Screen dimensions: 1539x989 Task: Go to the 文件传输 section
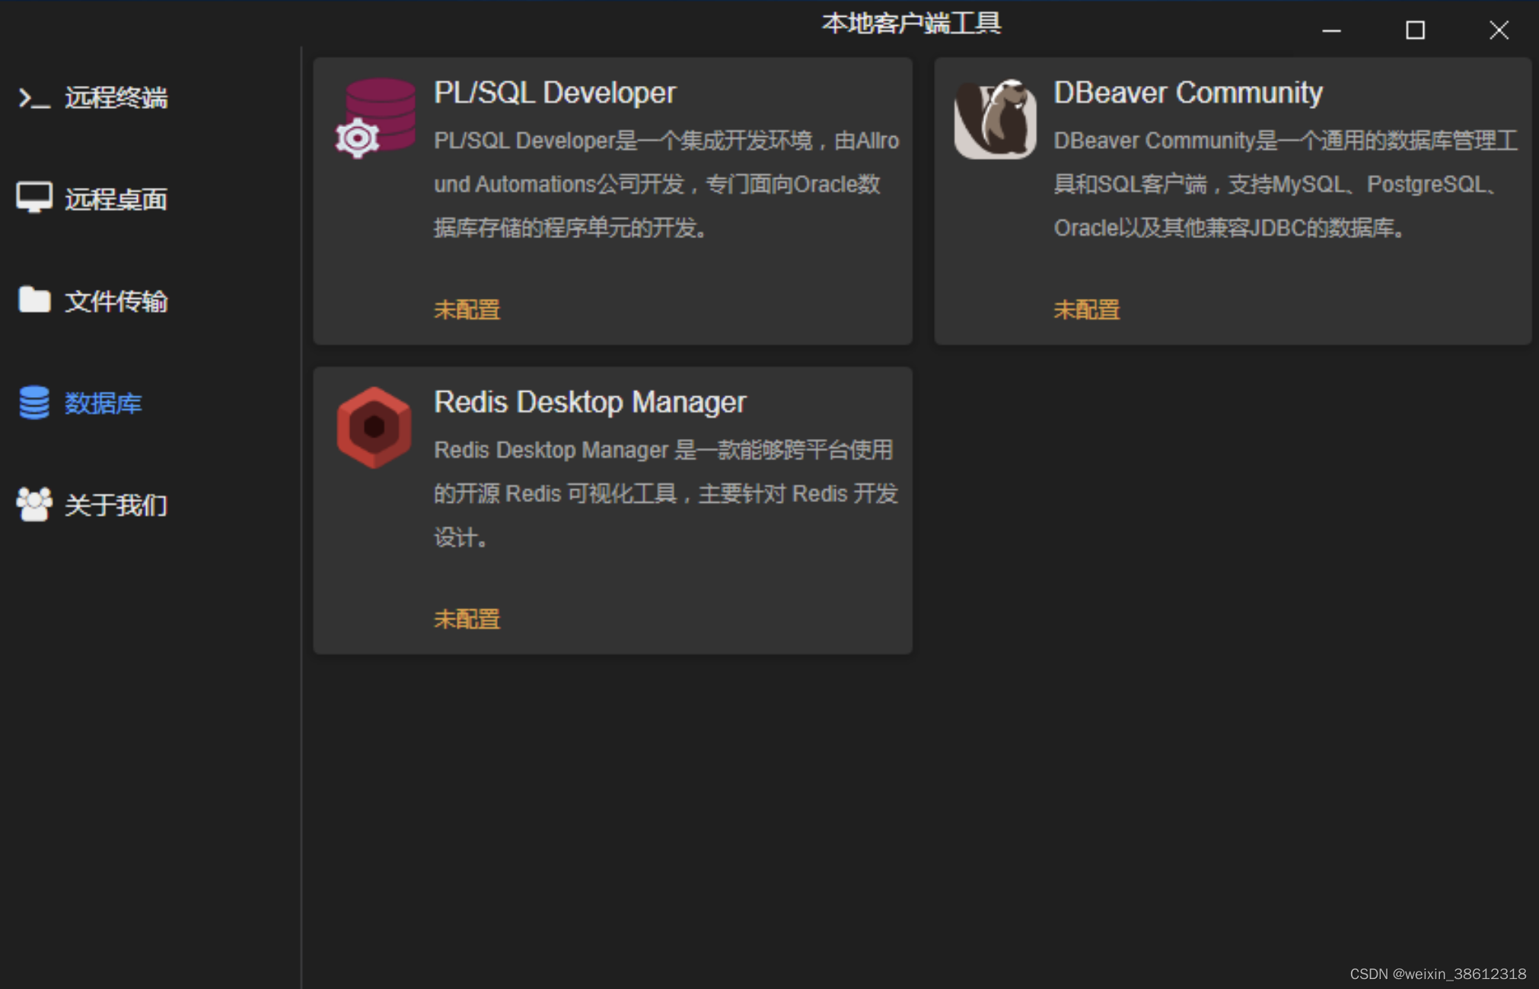point(116,301)
